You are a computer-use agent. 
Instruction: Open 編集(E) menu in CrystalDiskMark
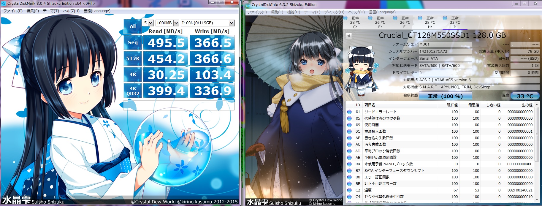33,11
